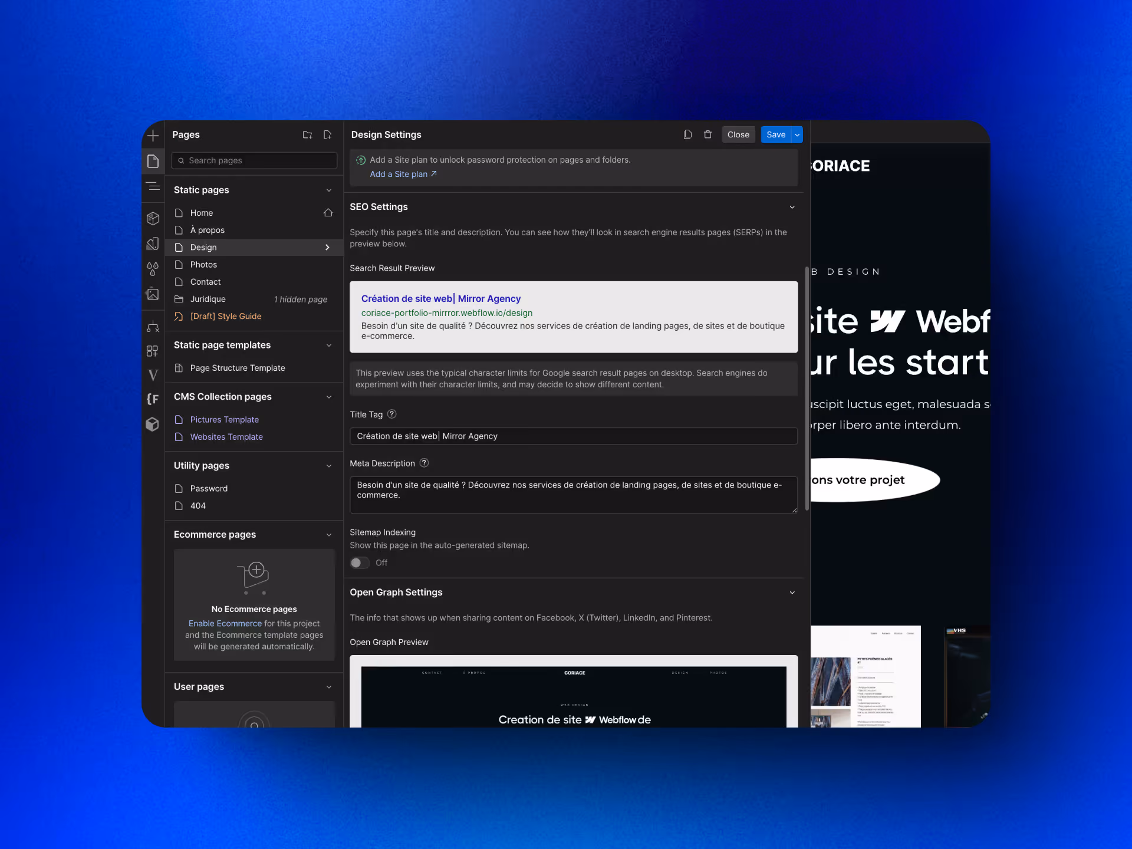Create a new page in Pages
Screen dimensions: 1132x849
[x=327, y=135]
